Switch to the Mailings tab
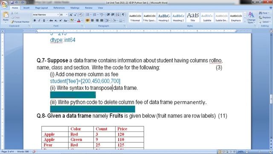 (75, 8)
